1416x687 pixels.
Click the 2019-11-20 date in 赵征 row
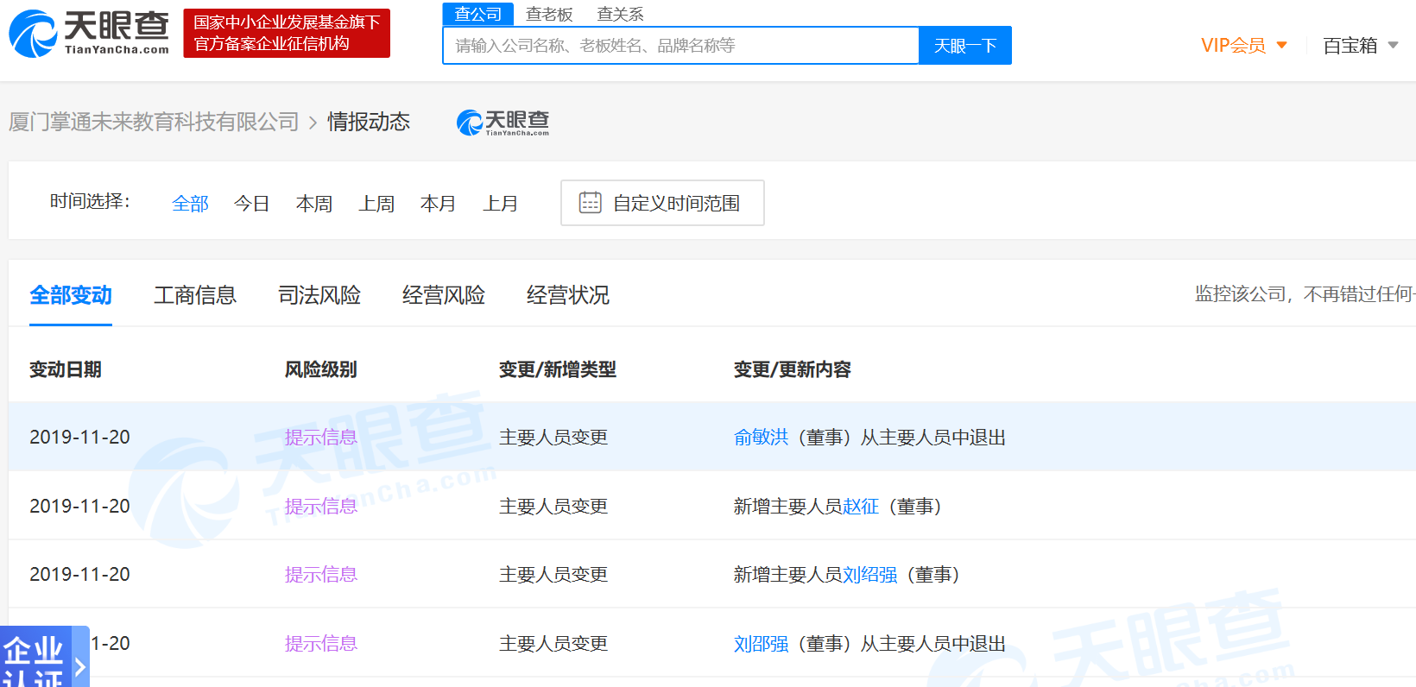click(x=79, y=507)
